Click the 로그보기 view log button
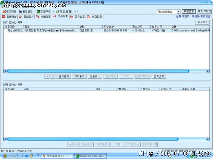The width and height of the screenshot is (213, 159). 202,22
